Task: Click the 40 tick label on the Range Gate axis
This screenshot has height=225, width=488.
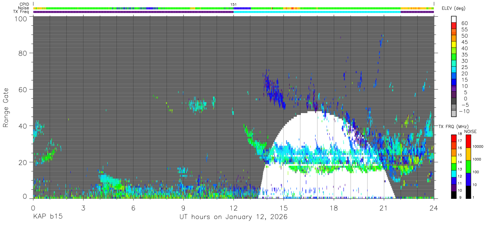Action: click(x=23, y=126)
